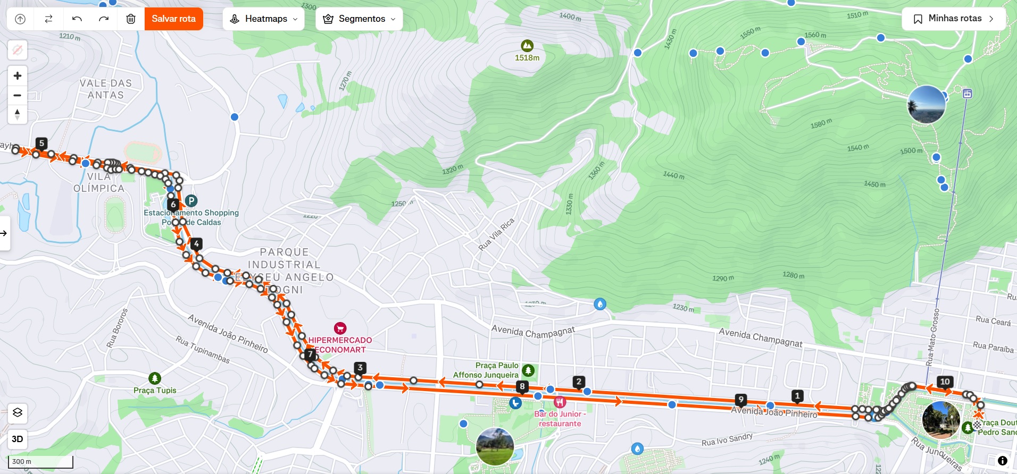Toggle 3D map view
The height and width of the screenshot is (474, 1017).
18,439
